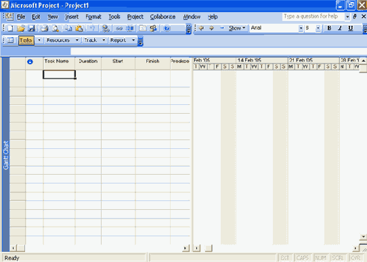Open Help via the blue question mark icon
Screen dimensions: 367x262
(x=167, y=28)
